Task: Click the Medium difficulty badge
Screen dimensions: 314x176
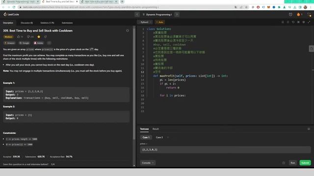Action: click(8, 37)
